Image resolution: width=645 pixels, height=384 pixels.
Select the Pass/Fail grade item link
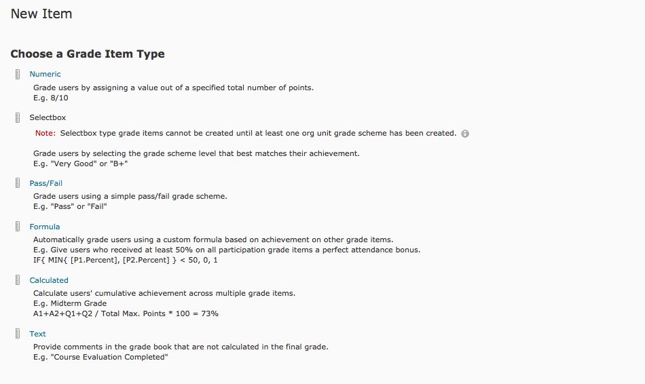coord(45,183)
